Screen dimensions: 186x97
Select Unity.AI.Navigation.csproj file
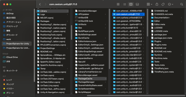tap(53, 92)
